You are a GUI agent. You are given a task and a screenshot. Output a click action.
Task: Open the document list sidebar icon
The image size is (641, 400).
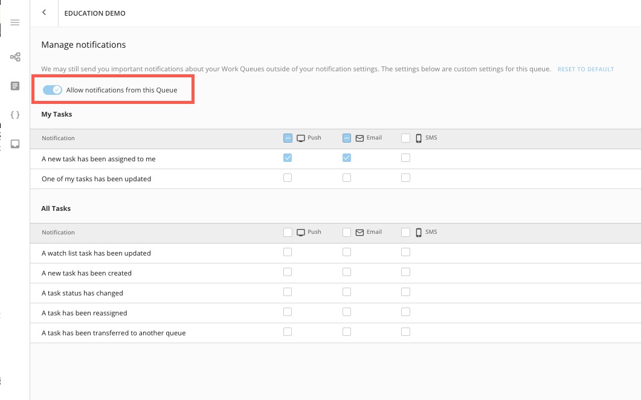coord(15,86)
